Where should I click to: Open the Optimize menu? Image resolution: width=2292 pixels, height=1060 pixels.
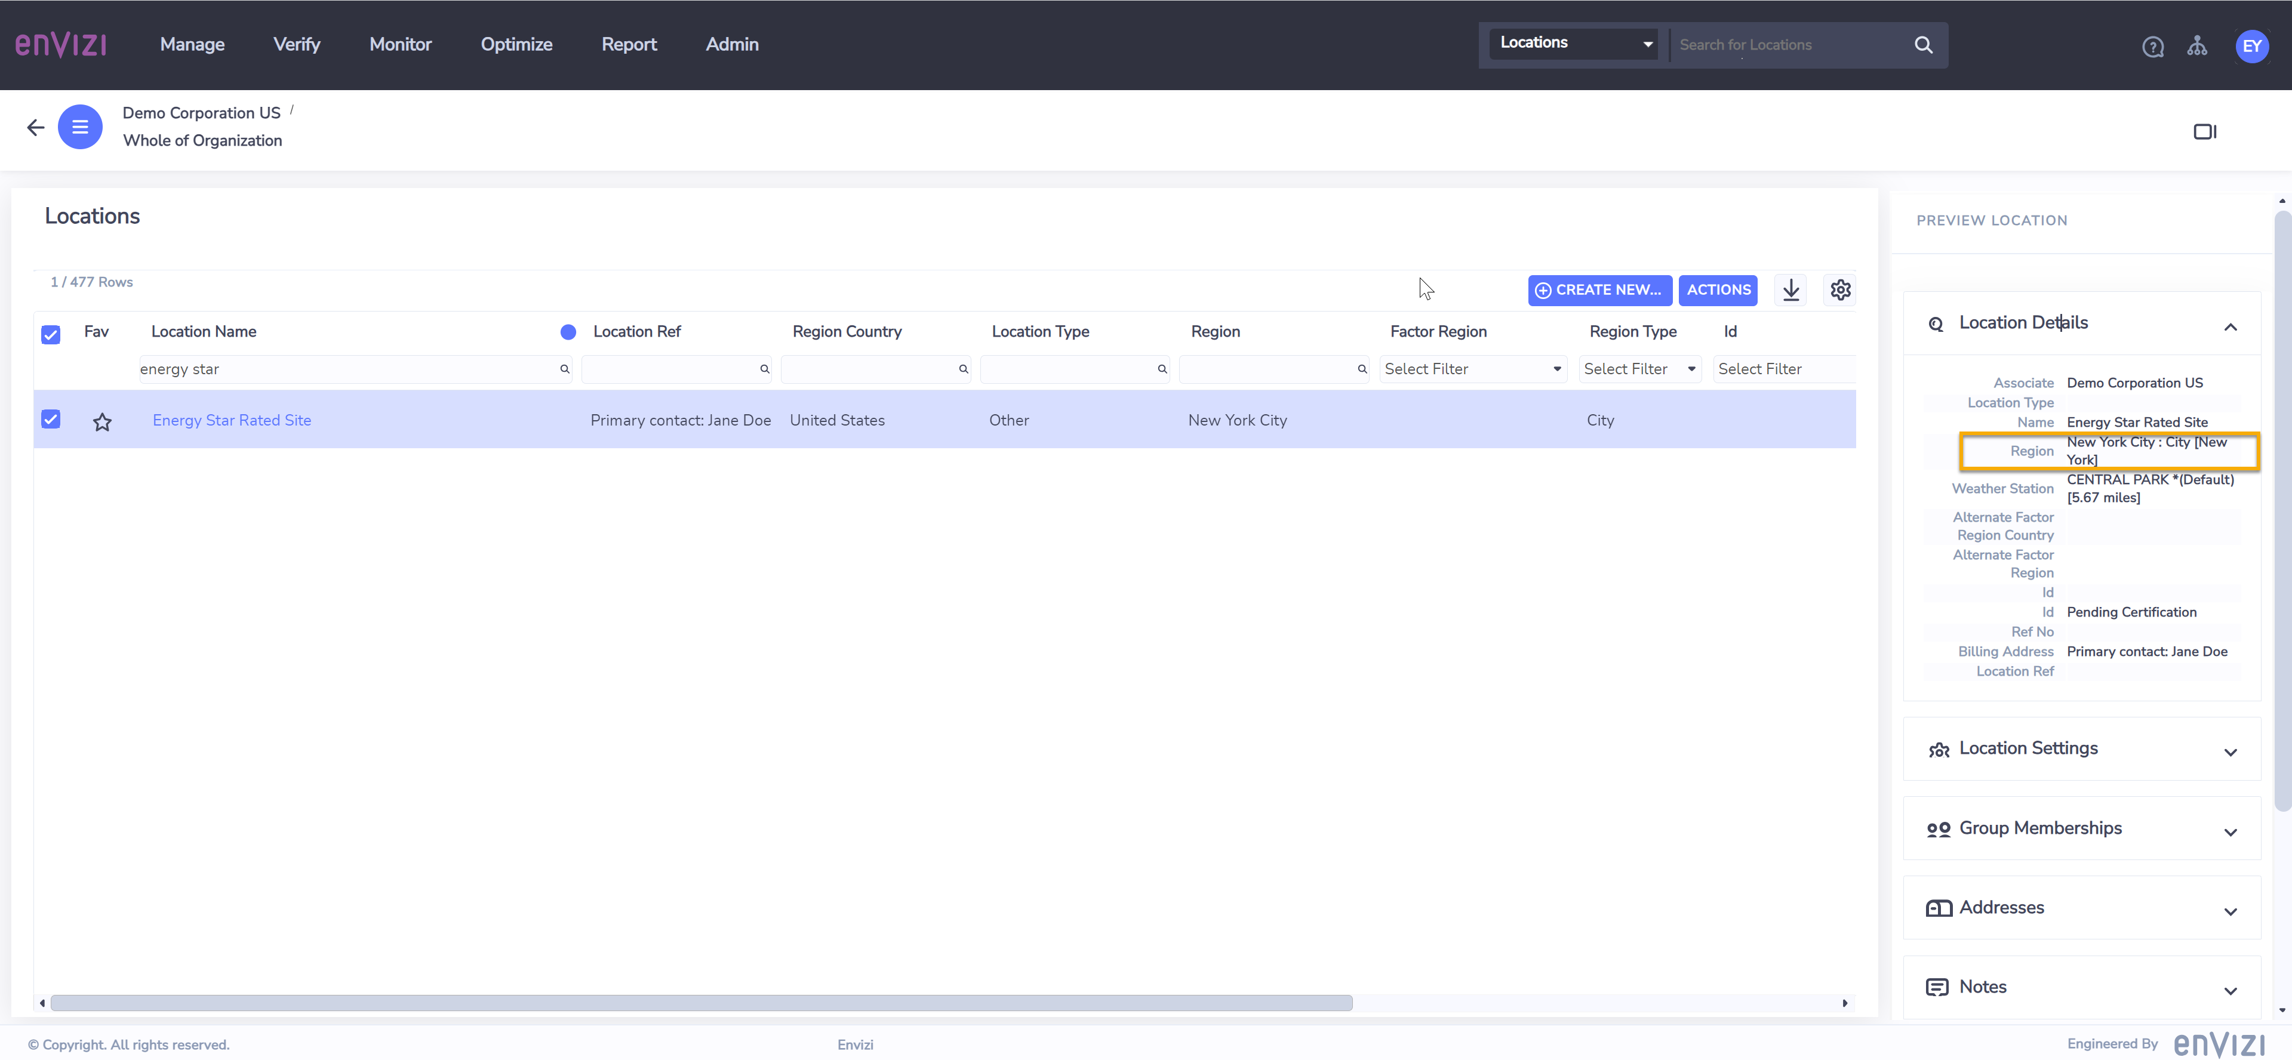pyautogui.click(x=516, y=44)
